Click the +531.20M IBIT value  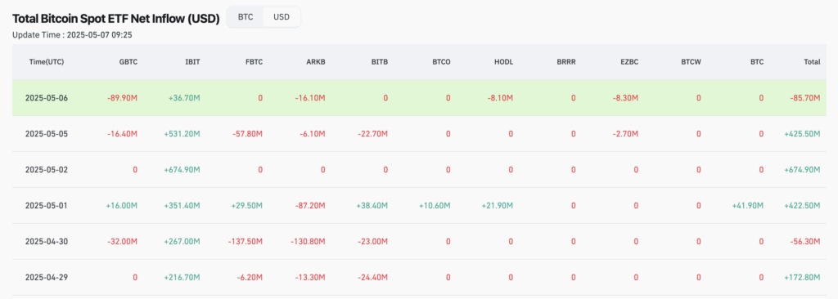click(x=182, y=134)
